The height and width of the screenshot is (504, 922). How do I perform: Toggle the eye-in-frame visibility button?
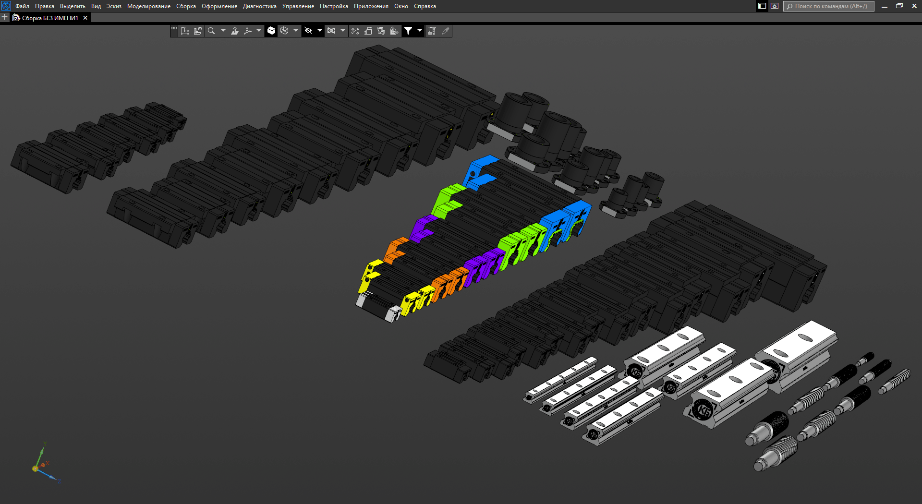pos(331,31)
